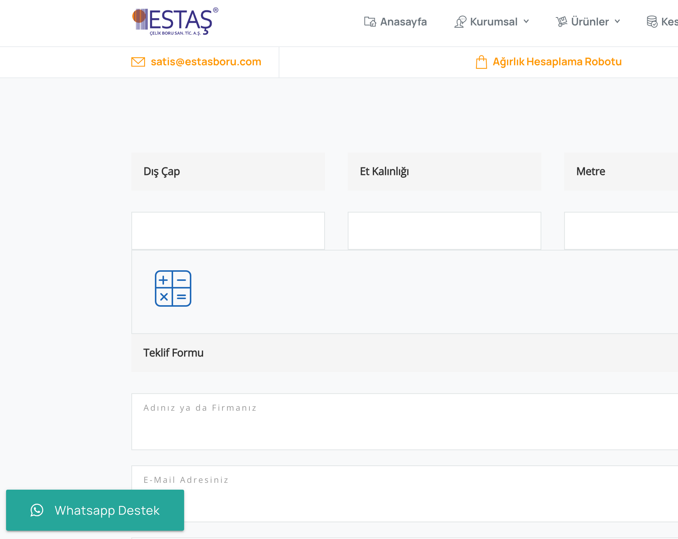Focus the Dış Çap input field
The height and width of the screenshot is (539, 678).
click(228, 231)
